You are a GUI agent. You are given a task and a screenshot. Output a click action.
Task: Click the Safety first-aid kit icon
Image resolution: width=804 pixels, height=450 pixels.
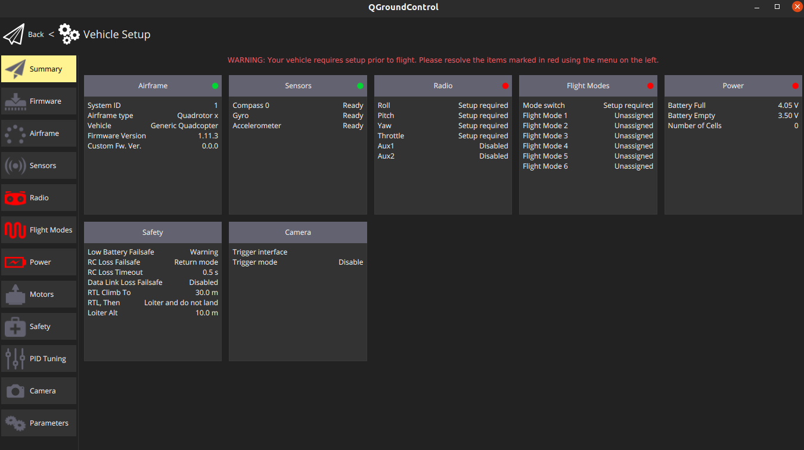(x=15, y=327)
